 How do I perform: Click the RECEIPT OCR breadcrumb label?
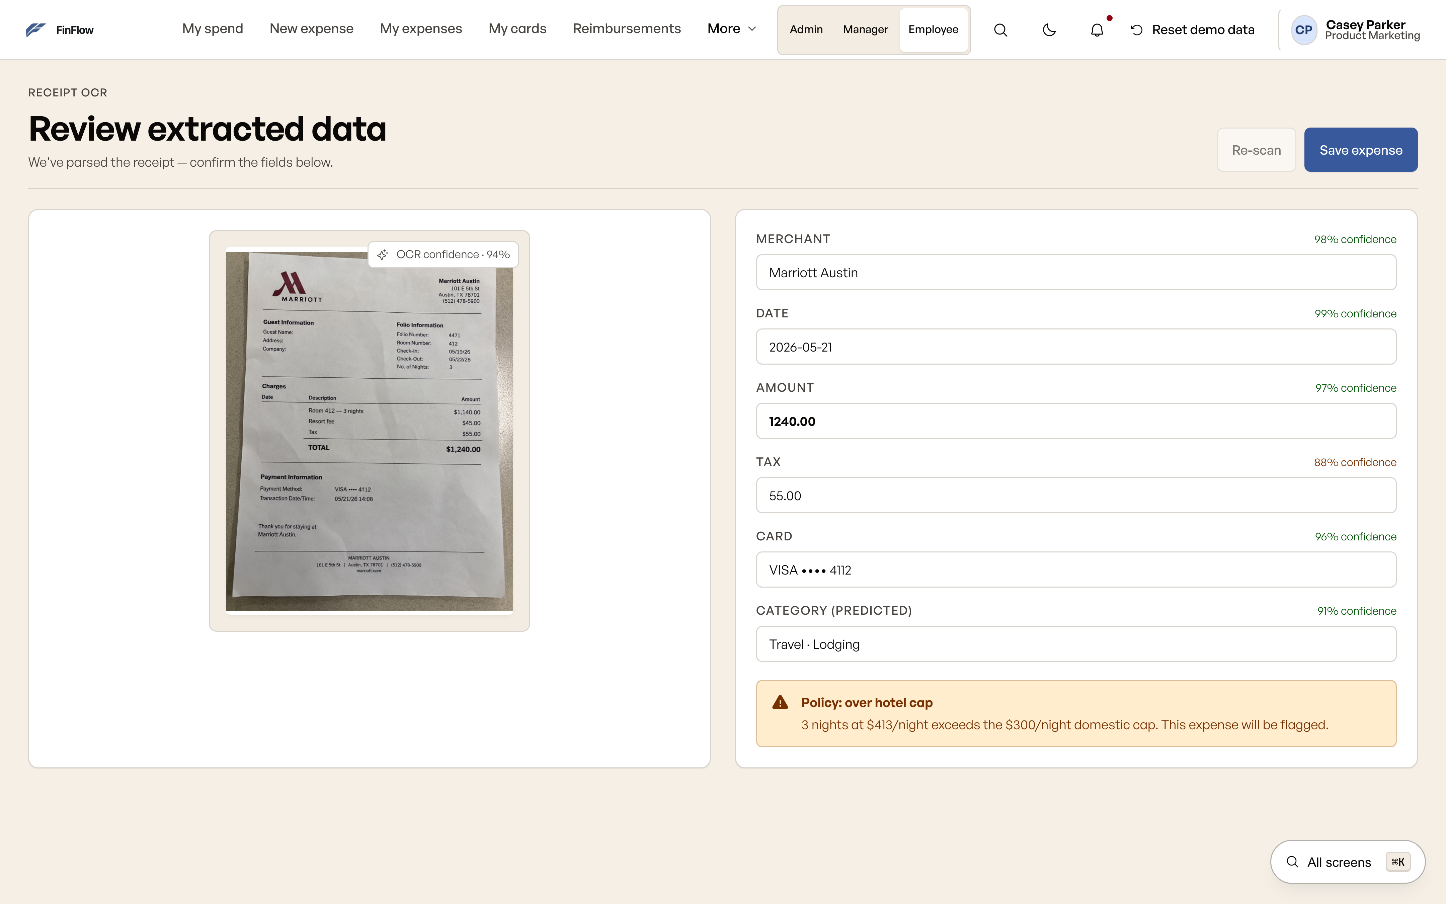pyautogui.click(x=68, y=93)
